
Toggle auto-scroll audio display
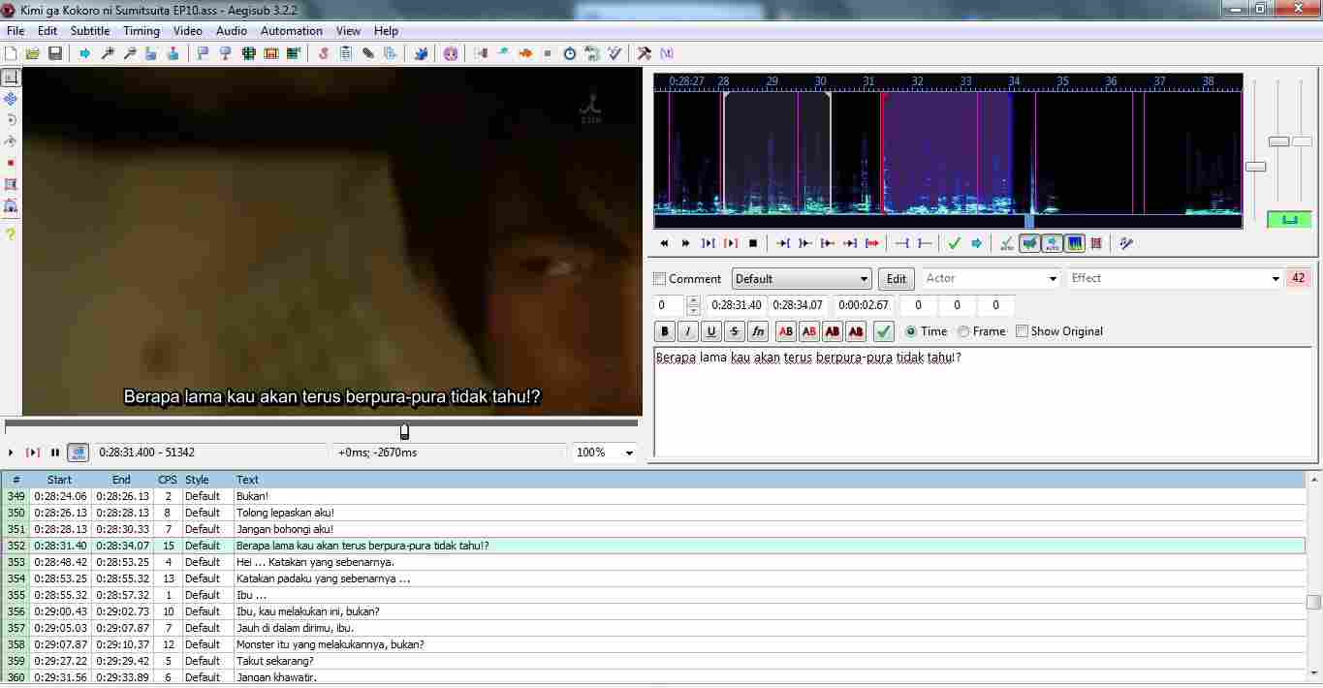(x=1052, y=243)
